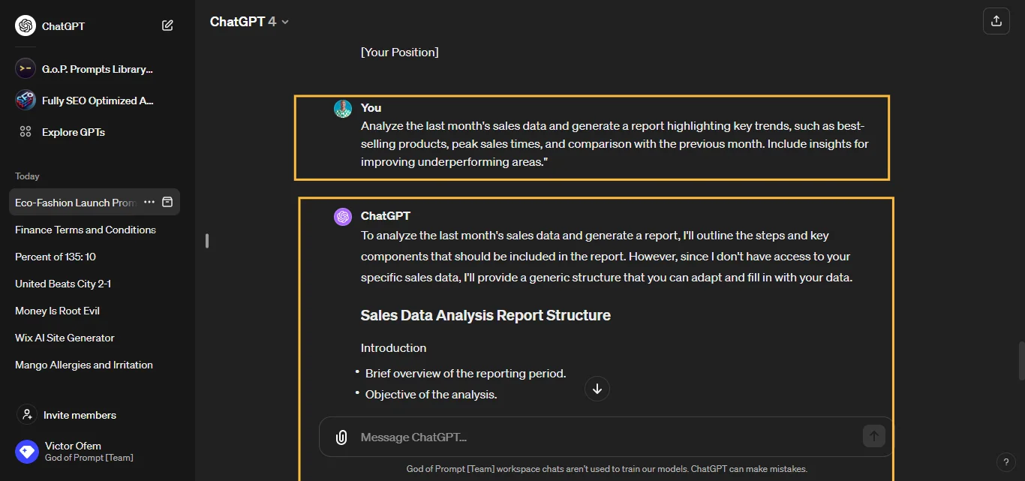Click the 'ChatGPT can make mistakes' disclaimer

(x=749, y=469)
